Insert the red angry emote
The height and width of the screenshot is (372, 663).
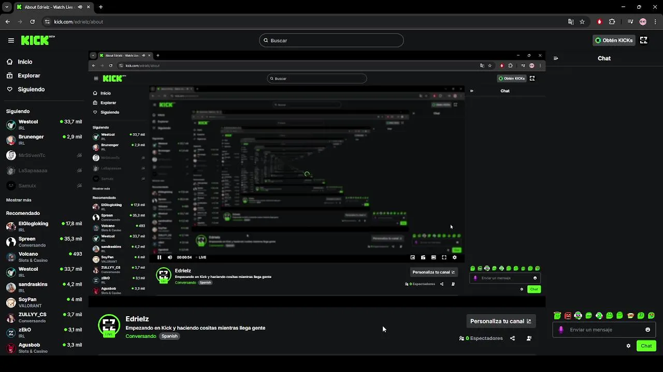click(568, 315)
